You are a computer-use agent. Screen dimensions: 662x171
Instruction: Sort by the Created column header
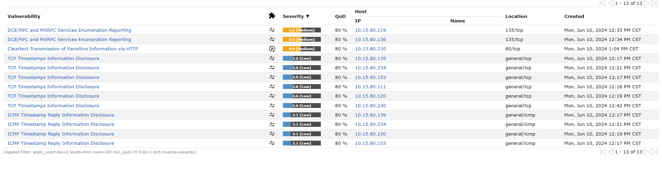coord(574,16)
